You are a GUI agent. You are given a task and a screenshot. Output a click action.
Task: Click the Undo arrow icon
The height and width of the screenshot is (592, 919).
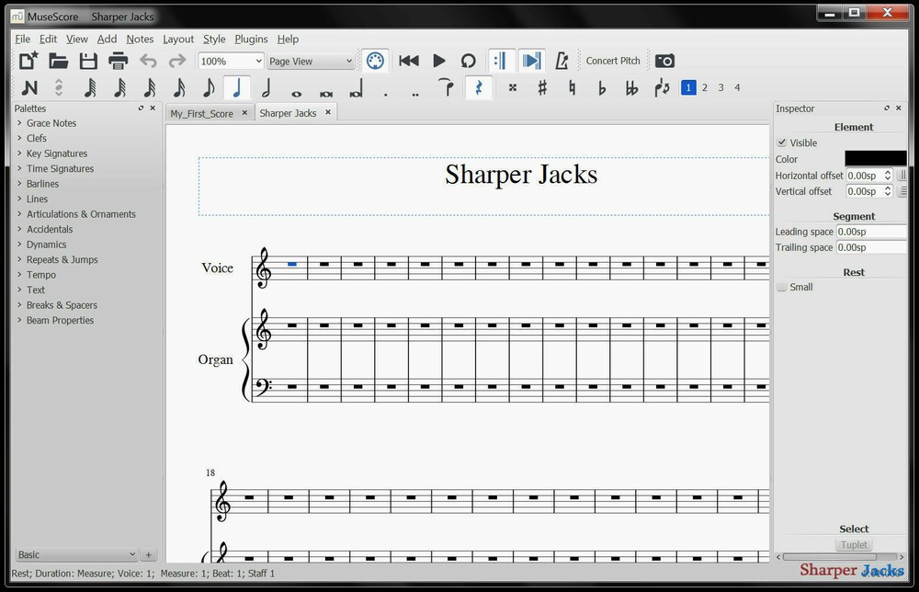point(149,61)
